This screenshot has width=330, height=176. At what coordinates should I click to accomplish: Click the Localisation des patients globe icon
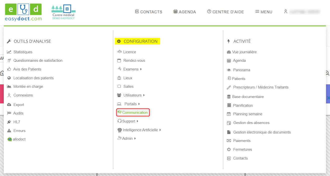point(9,78)
